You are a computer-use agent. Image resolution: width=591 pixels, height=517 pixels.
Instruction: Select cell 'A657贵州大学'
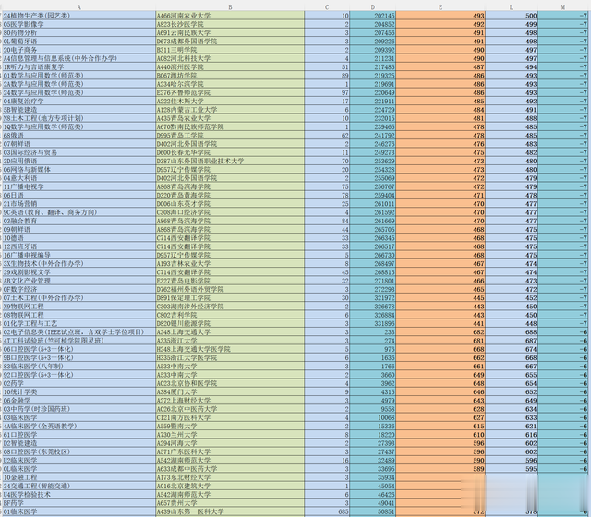coord(230,502)
